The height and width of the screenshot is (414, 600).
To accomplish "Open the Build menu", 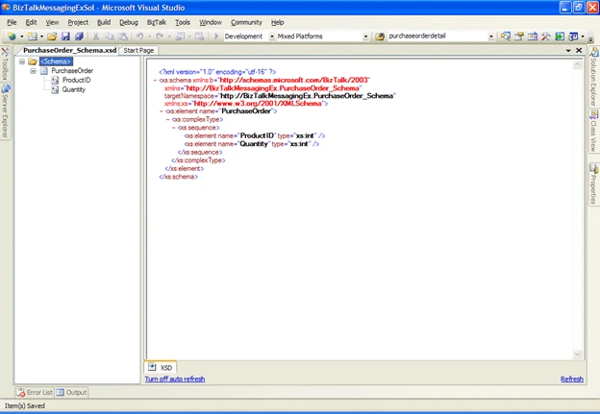I will point(104,22).
